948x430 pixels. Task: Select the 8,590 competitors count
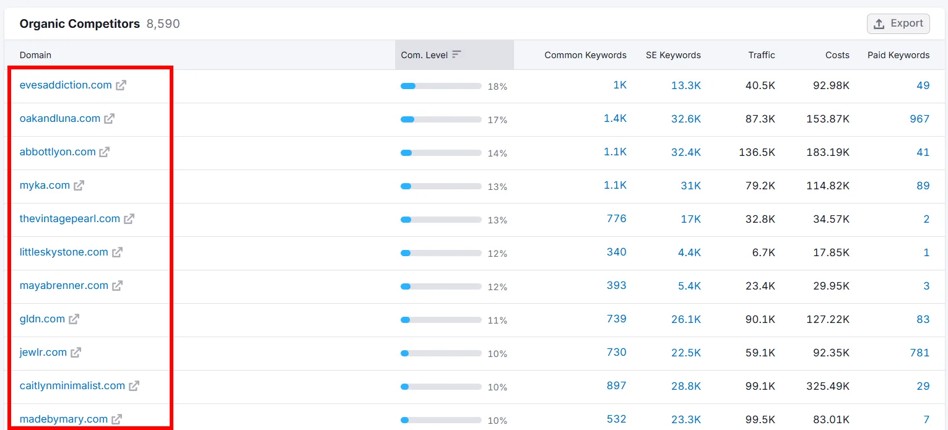pos(163,24)
